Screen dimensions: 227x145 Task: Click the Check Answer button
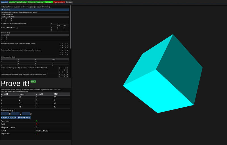pyautogui.click(x=9, y=118)
